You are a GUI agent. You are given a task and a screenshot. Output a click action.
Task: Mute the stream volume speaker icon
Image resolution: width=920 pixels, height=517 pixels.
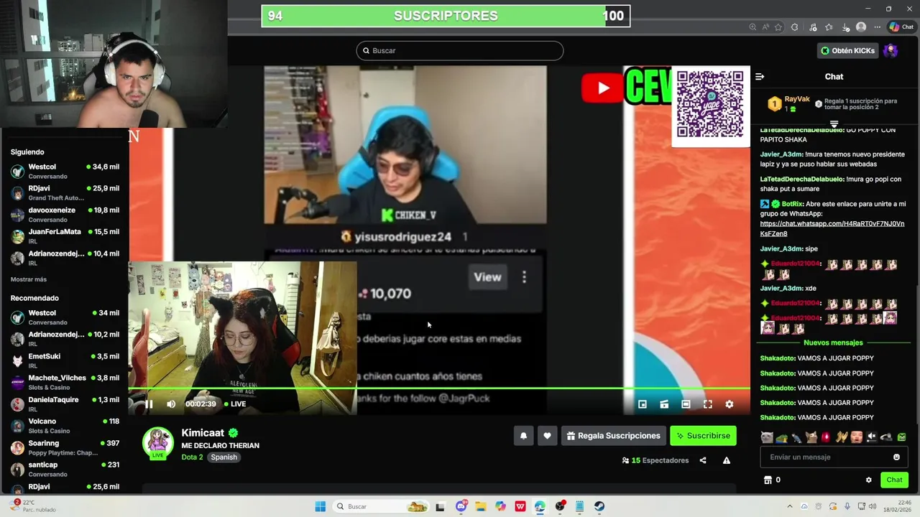click(171, 404)
